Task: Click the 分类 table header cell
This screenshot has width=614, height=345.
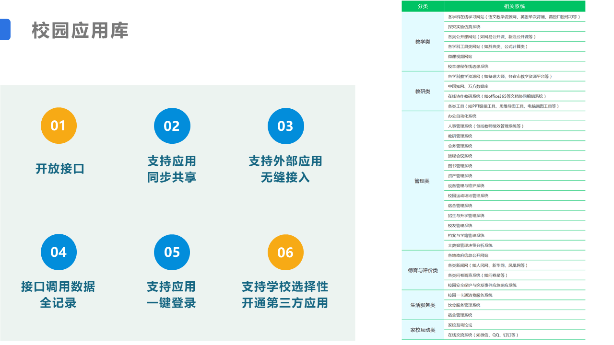Action: (x=423, y=6)
